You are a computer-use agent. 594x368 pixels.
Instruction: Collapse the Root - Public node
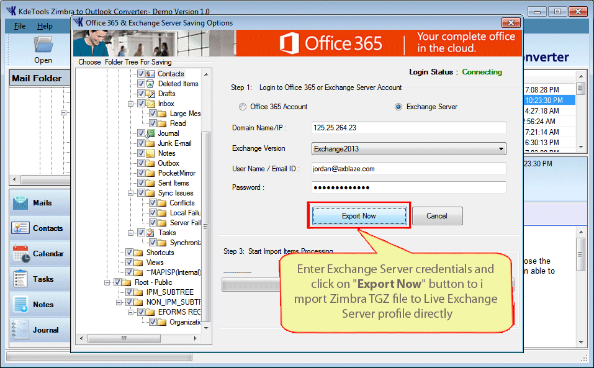click(x=107, y=282)
